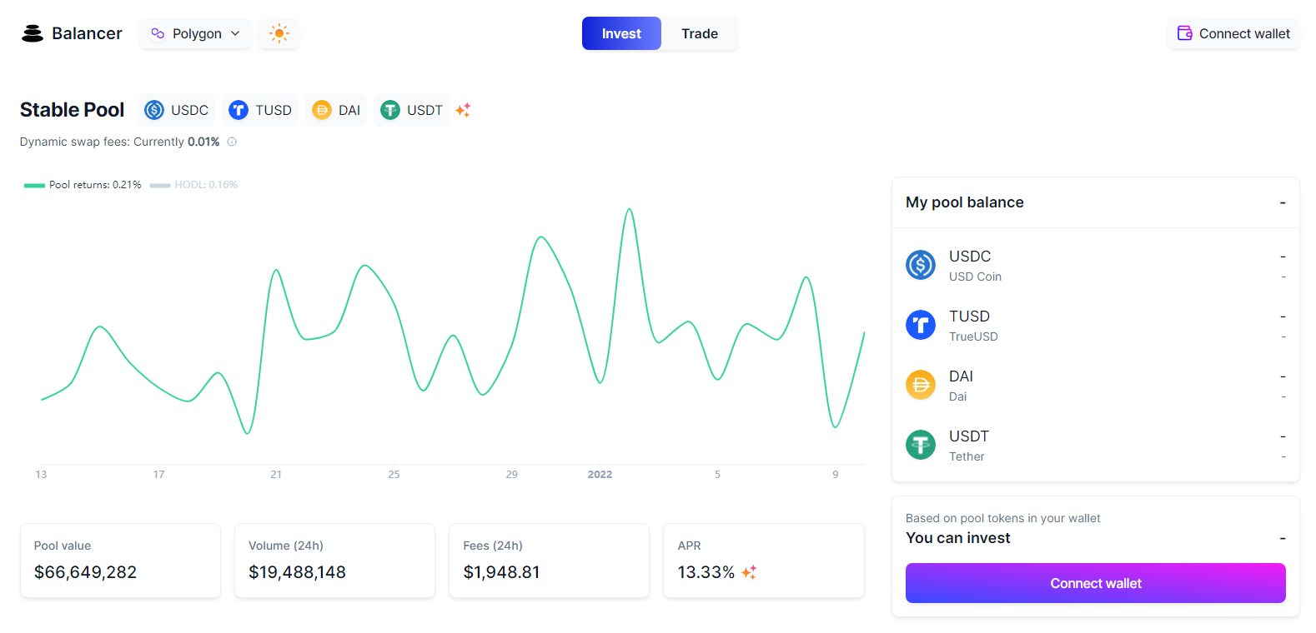
Task: Open the Polygon network dropdown
Action: pyautogui.click(x=195, y=33)
